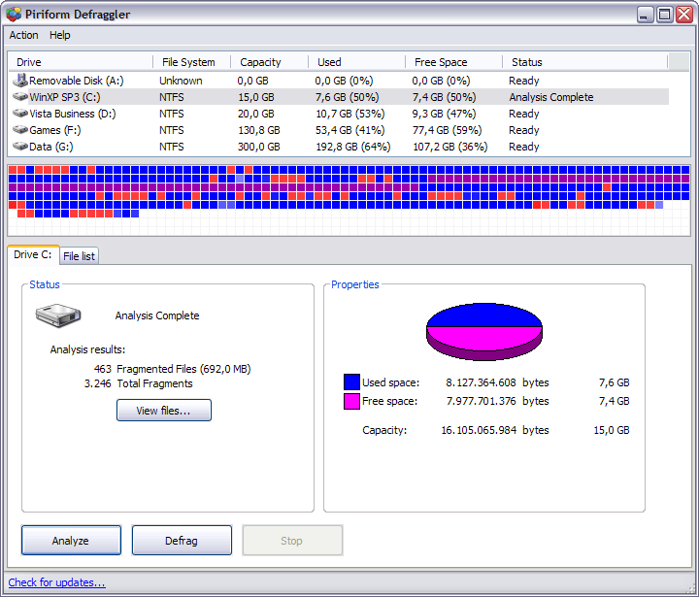Viewport: 699px width, 597px height.
Task: Sort by the Status column header
Action: [584, 62]
